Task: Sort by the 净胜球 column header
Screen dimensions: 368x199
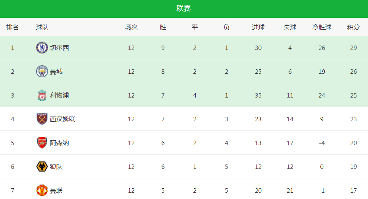Action: (322, 27)
